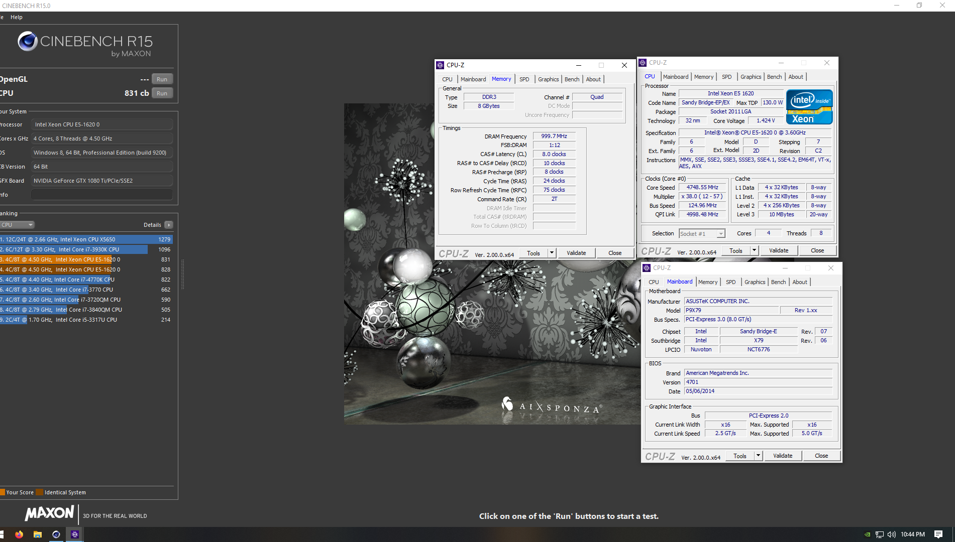Open About tab in CPU-Z Memory window
This screenshot has width=955, height=542.
pos(593,79)
